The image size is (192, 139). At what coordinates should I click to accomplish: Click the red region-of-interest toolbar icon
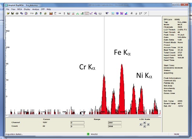click(51, 13)
